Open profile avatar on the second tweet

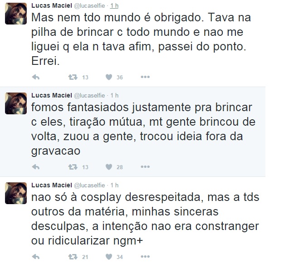point(16,103)
